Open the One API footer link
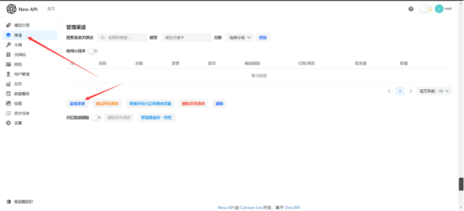This screenshot has width=464, height=211. [292, 208]
